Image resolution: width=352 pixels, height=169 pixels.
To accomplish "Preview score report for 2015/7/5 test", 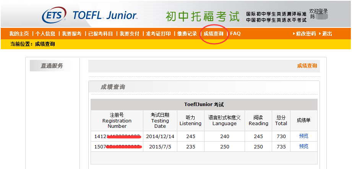I will pyautogui.click(x=303, y=146).
